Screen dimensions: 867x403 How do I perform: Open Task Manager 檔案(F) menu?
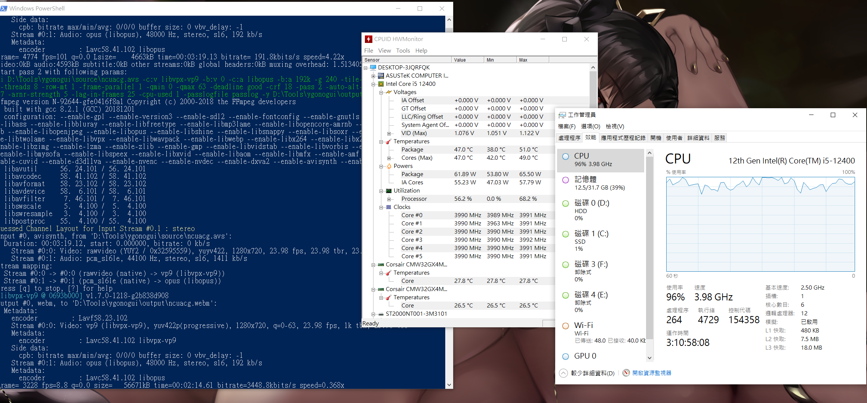[566, 126]
